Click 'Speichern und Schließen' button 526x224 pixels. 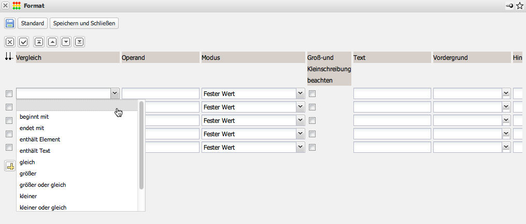pyautogui.click(x=84, y=23)
